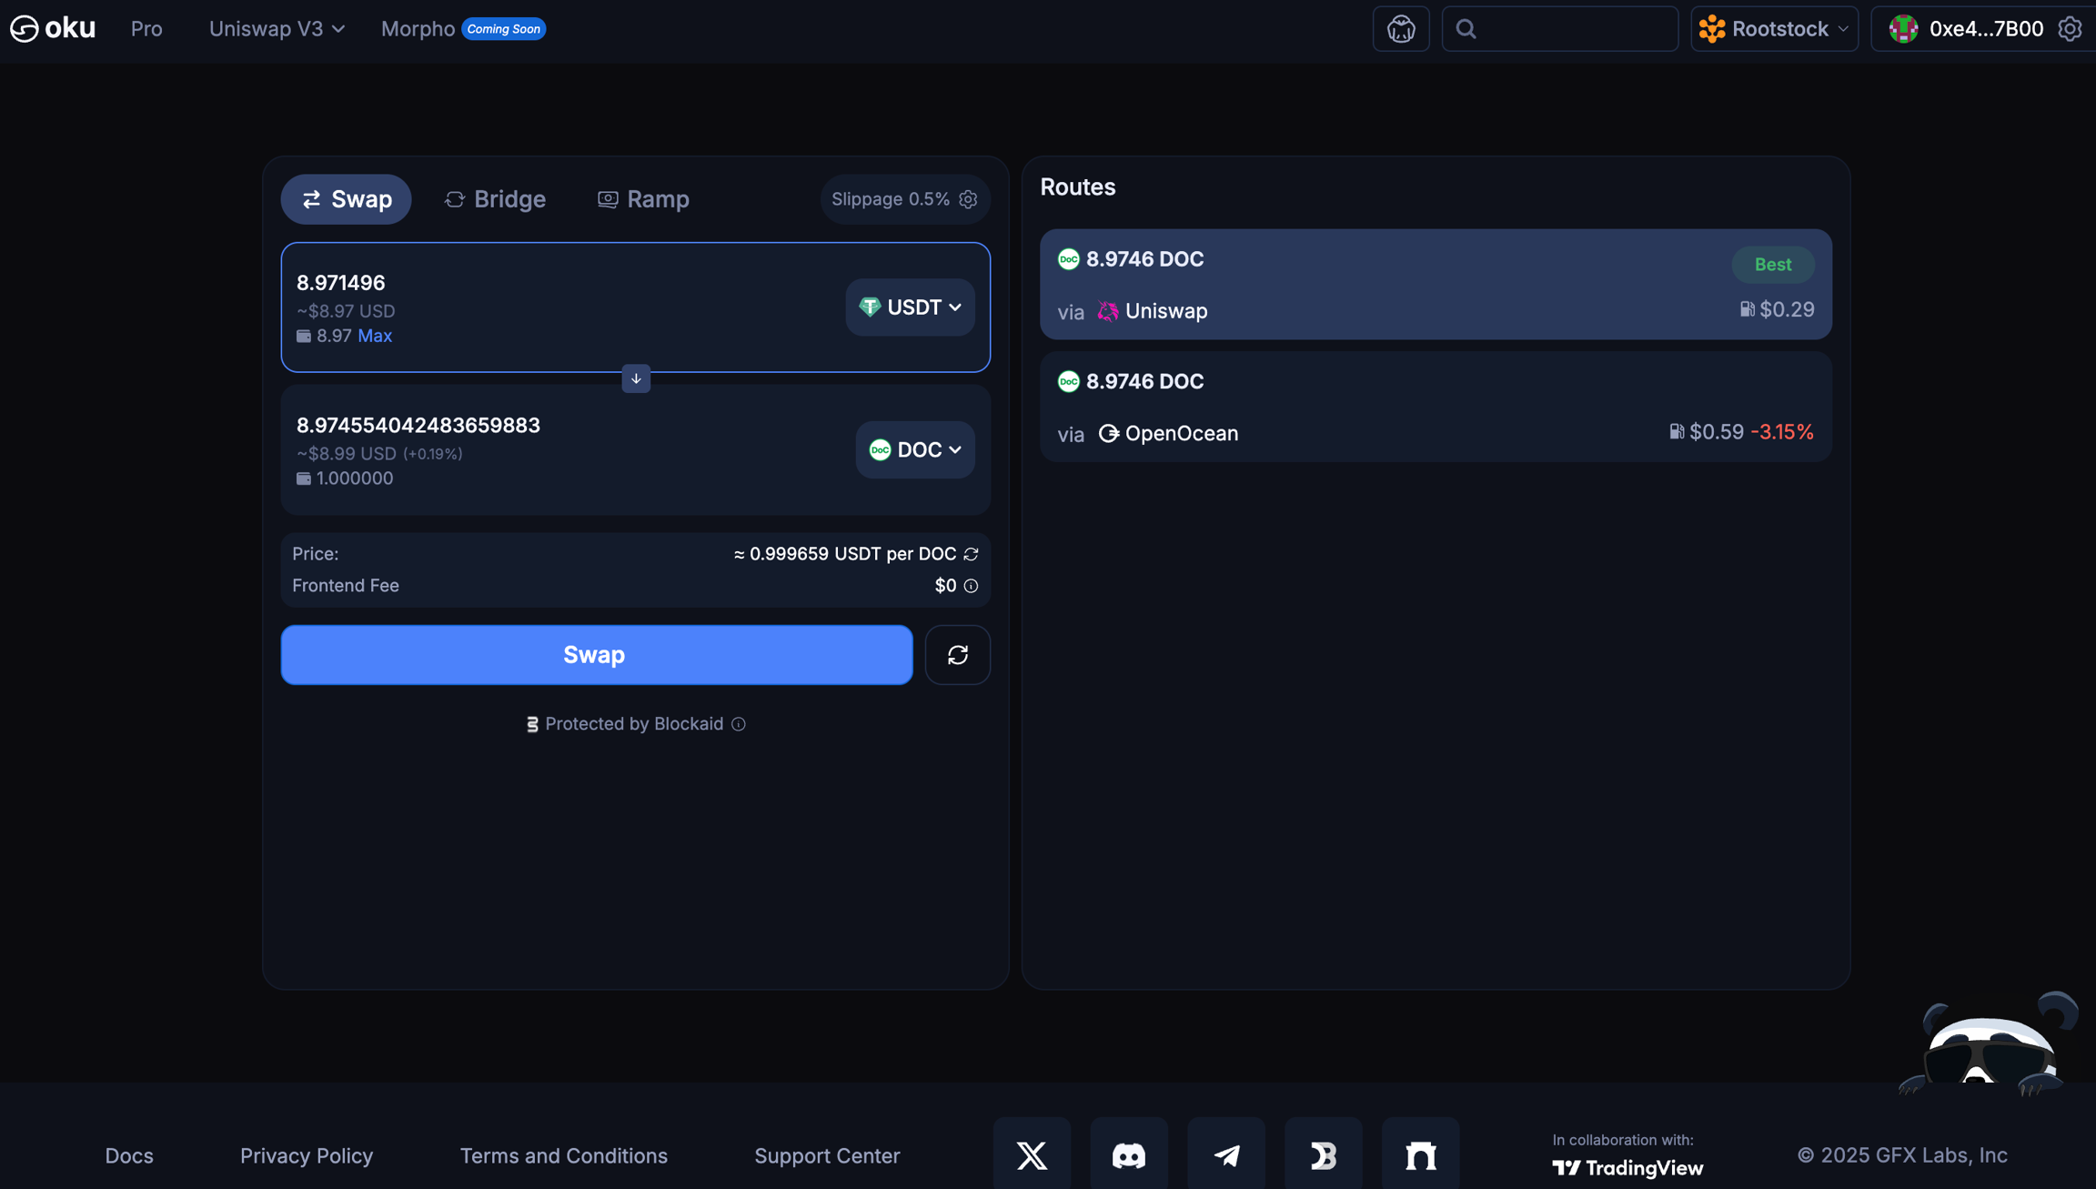This screenshot has width=2096, height=1189.
Task: Open the X (Twitter) social link
Action: 1032,1154
